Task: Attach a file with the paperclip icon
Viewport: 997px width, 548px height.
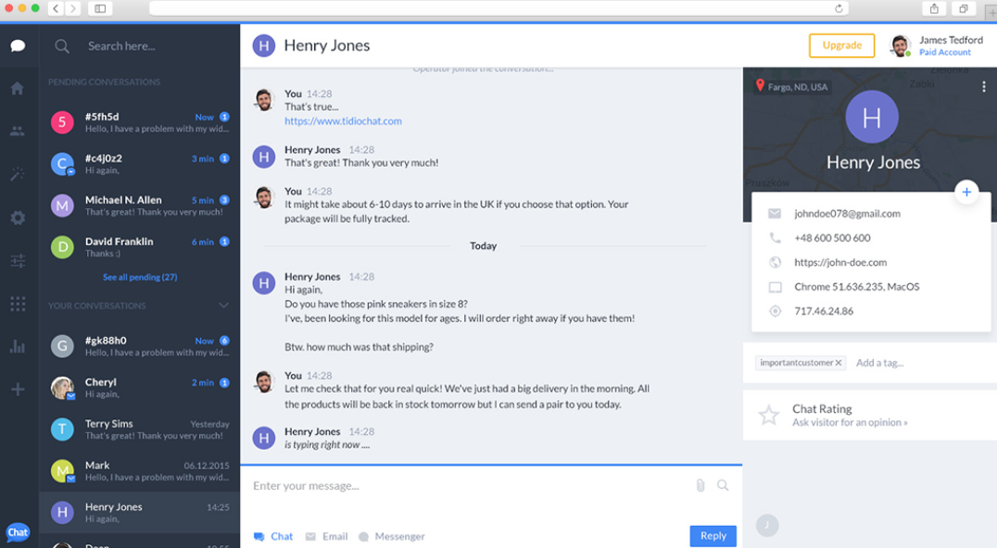Action: tap(701, 484)
